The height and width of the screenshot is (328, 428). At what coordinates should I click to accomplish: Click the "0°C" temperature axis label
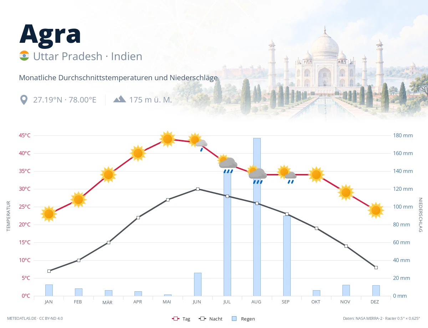[26, 296]
